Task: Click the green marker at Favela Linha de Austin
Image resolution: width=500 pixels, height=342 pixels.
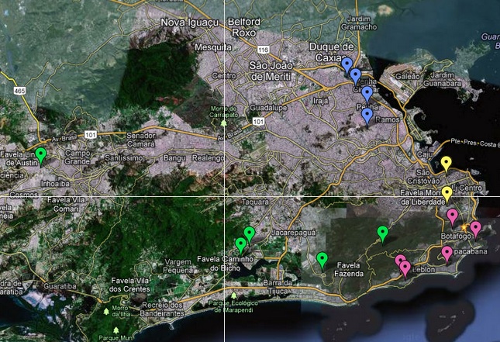Action: click(x=41, y=154)
